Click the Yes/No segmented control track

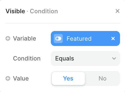pos(85,78)
